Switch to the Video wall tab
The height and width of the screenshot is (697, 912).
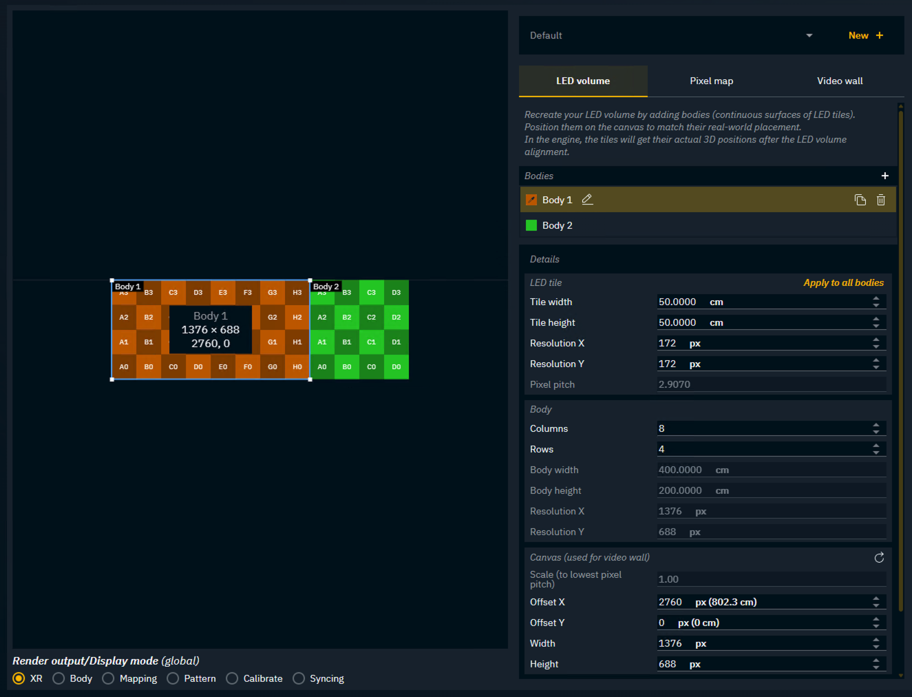point(840,81)
